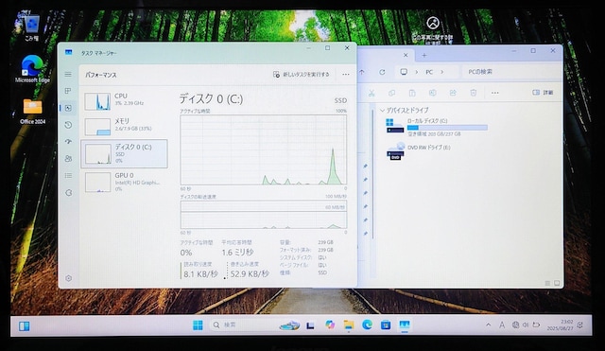Open File Explorer taskbar icon
The width and height of the screenshot is (605, 351).
[349, 325]
